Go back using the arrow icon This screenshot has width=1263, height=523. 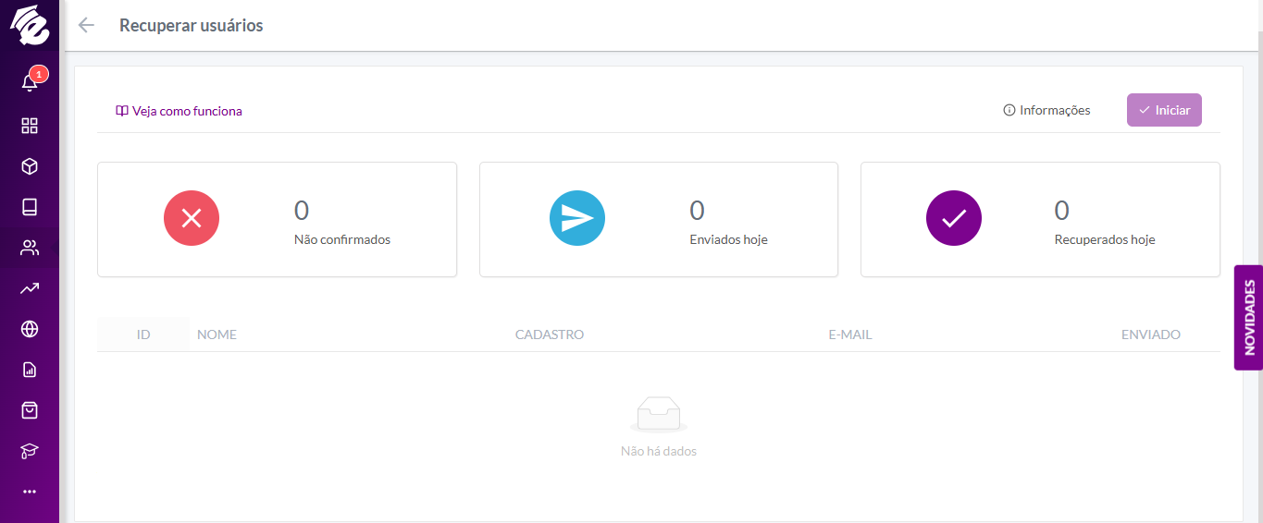point(86,25)
